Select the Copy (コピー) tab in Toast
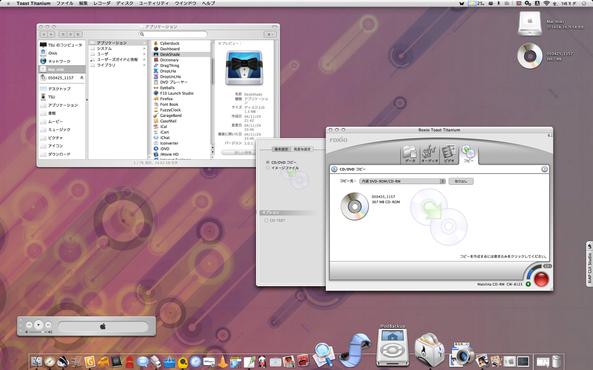The width and height of the screenshot is (593, 370). pos(469,154)
